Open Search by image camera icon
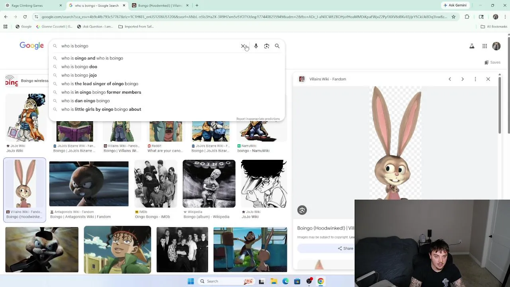 tap(267, 46)
